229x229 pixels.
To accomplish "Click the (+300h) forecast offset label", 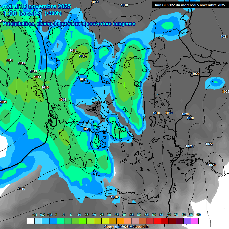I will tap(53, 13).
